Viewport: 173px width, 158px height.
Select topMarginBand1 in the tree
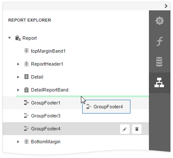click(x=48, y=51)
